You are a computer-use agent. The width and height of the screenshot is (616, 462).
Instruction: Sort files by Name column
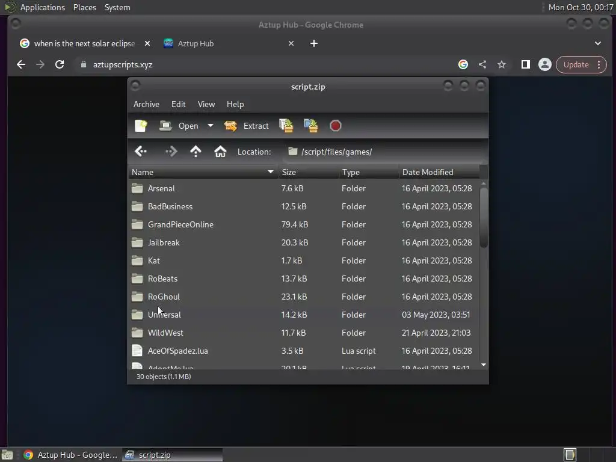203,172
